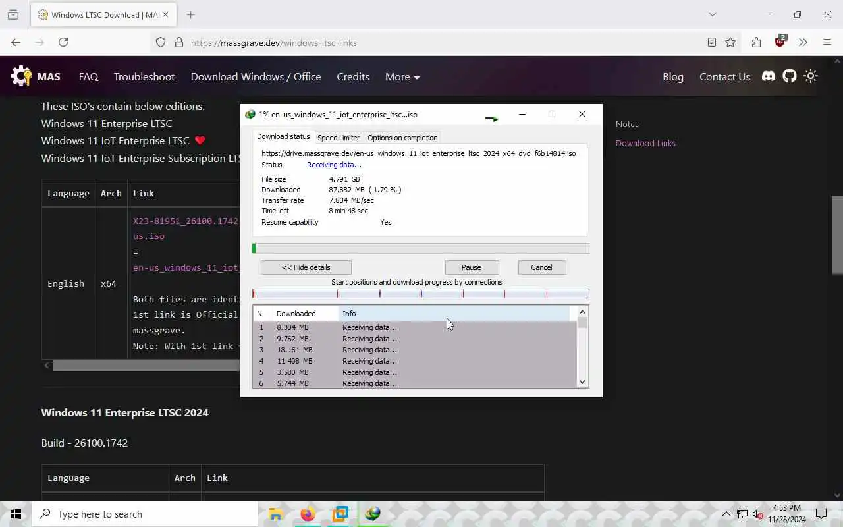Image resolution: width=843 pixels, height=527 pixels.
Task: Open the Windows Start menu
Action: coord(16,514)
